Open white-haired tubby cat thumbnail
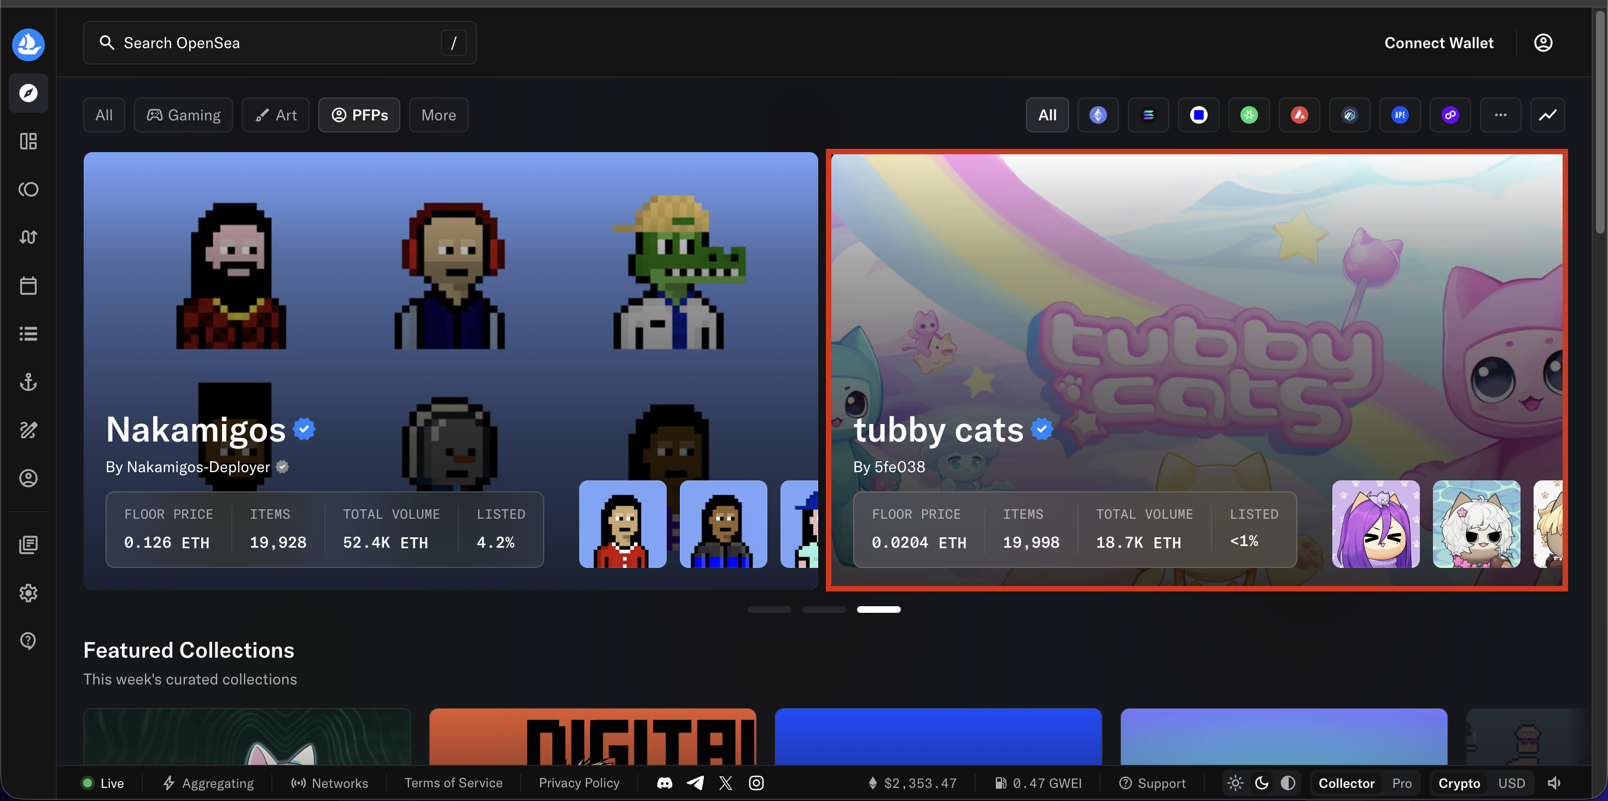Viewport: 1608px width, 801px height. (1476, 524)
